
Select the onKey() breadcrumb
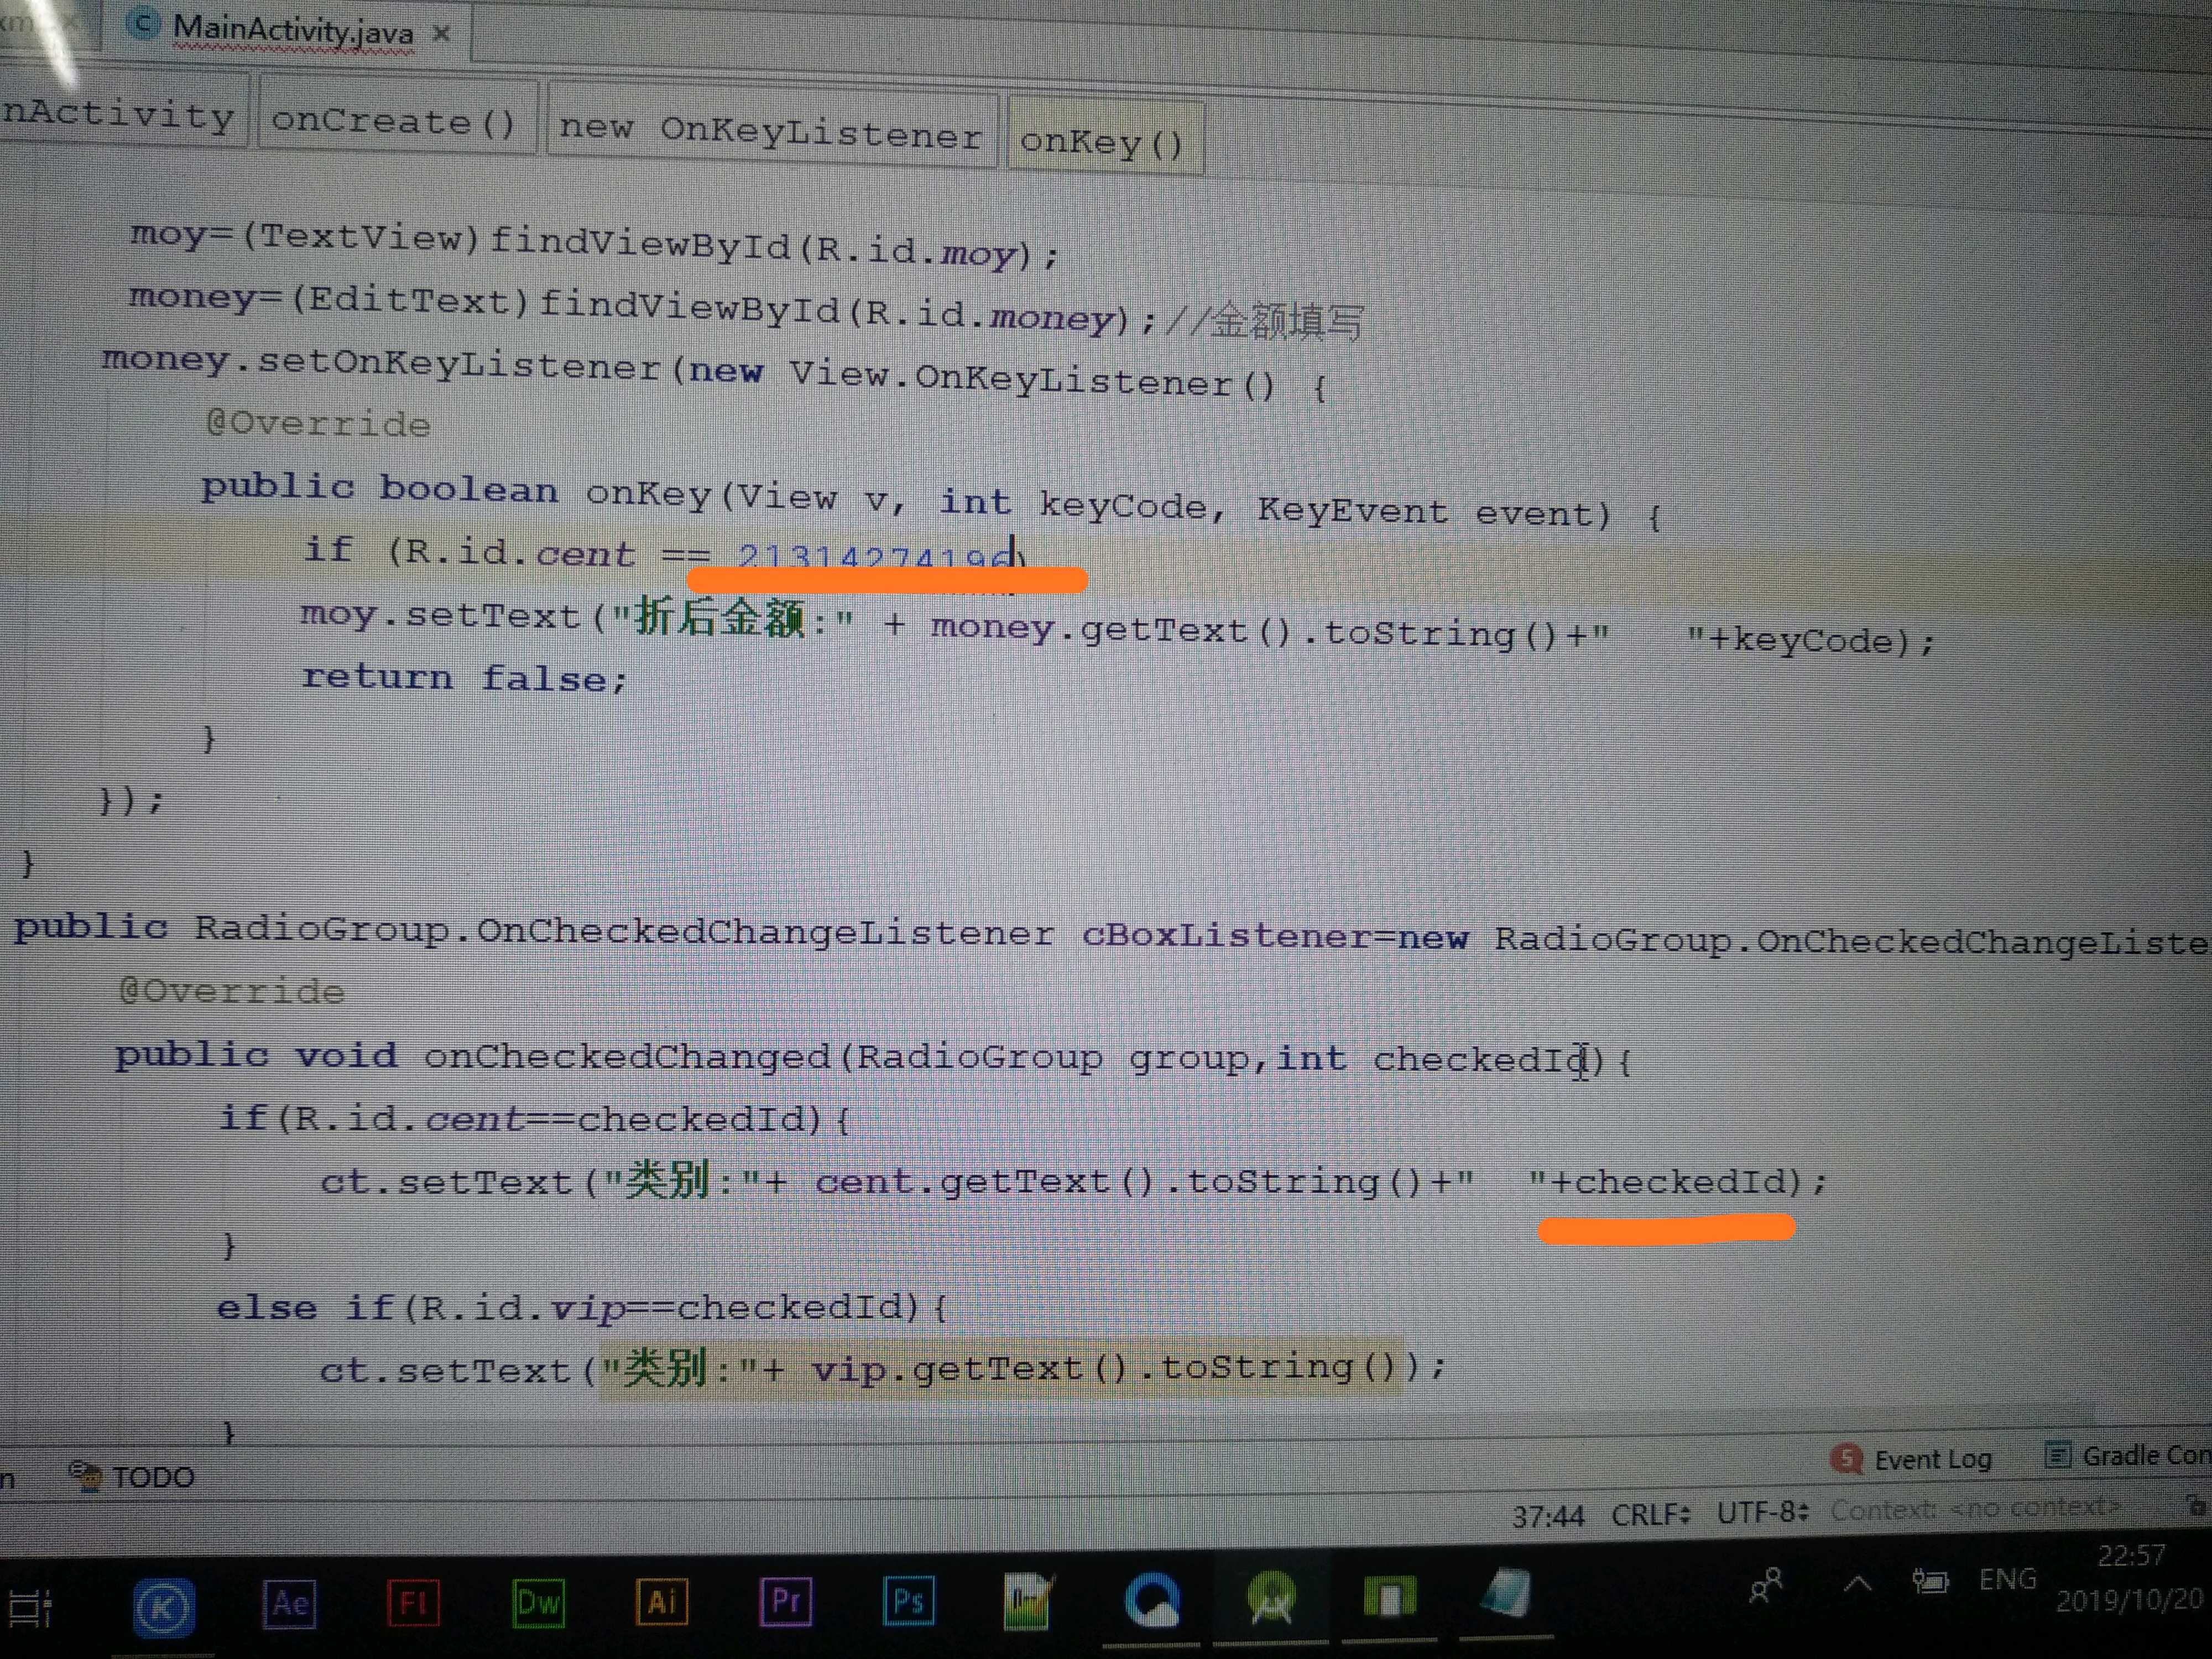(x=1102, y=143)
